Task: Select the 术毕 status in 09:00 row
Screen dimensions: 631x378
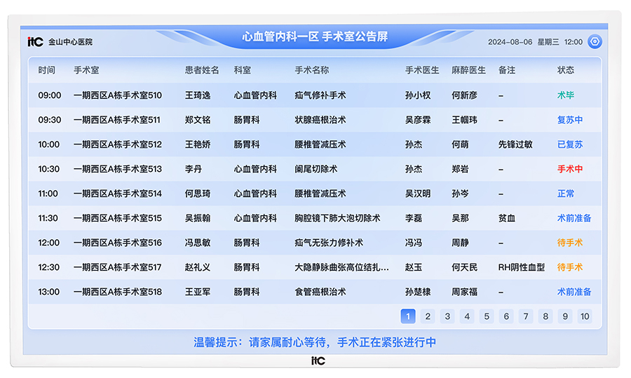Action: (x=566, y=95)
